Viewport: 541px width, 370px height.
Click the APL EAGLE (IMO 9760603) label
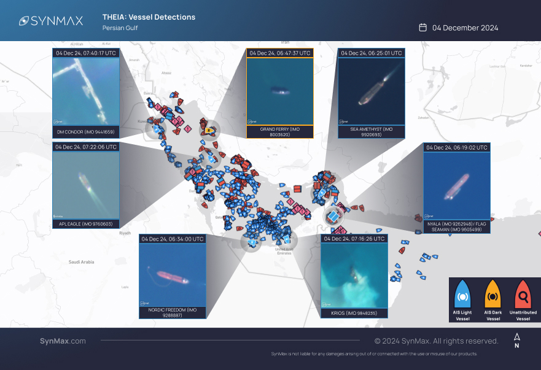point(85,224)
